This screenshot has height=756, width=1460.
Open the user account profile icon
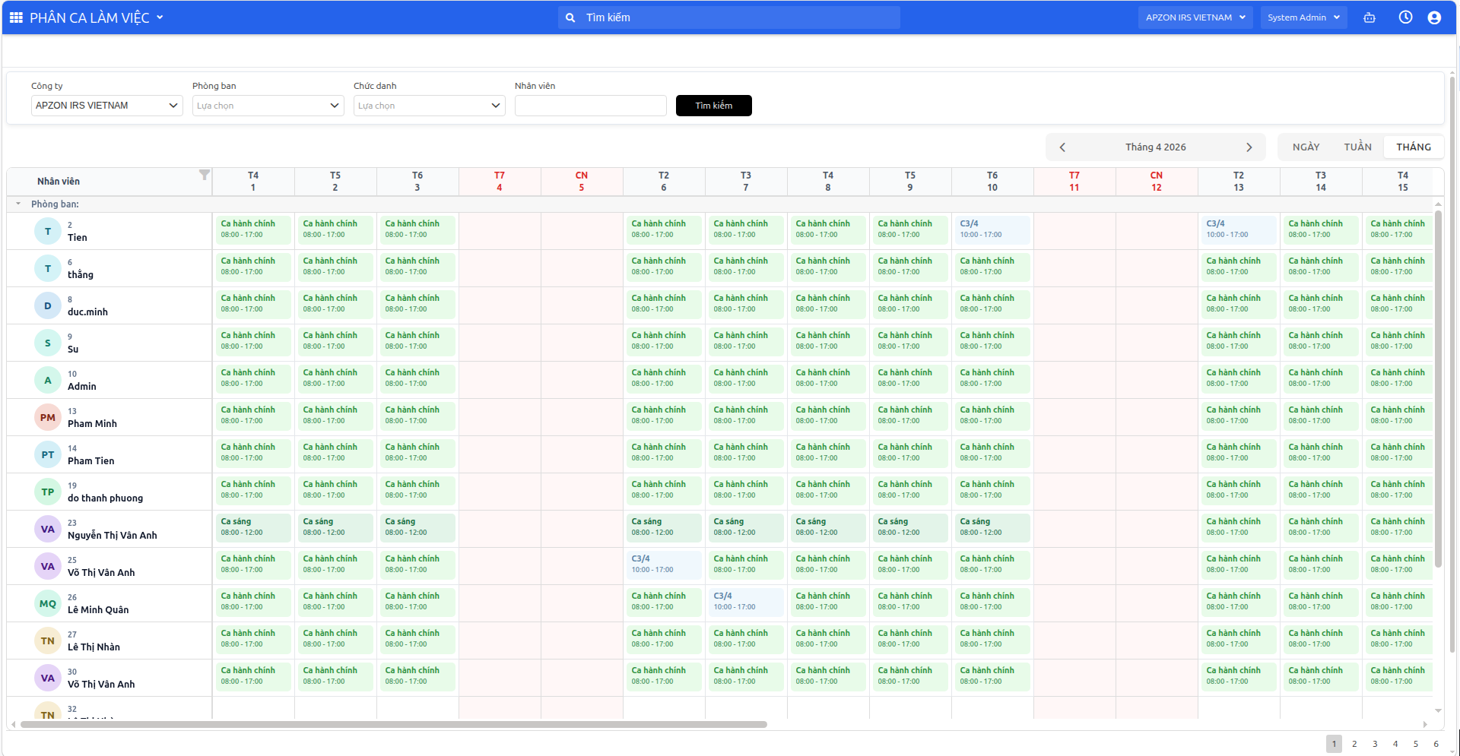(x=1434, y=17)
